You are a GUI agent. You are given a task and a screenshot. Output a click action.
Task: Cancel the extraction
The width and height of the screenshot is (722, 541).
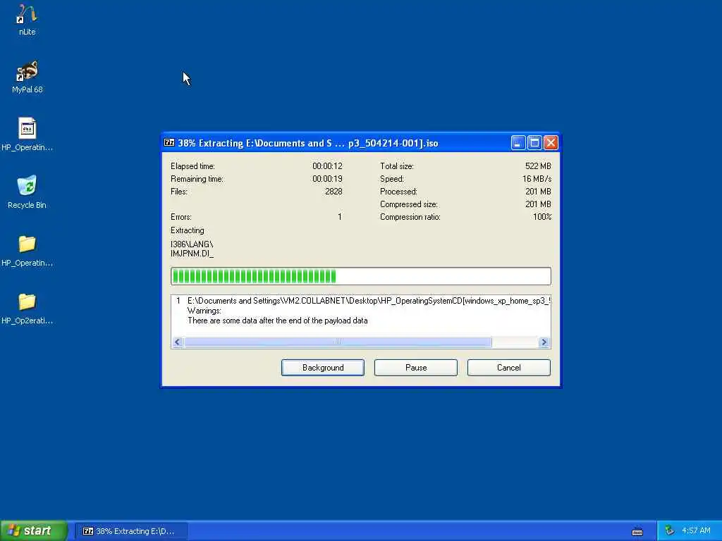pyautogui.click(x=509, y=368)
